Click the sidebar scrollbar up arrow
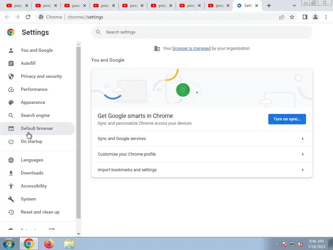 coord(78,44)
